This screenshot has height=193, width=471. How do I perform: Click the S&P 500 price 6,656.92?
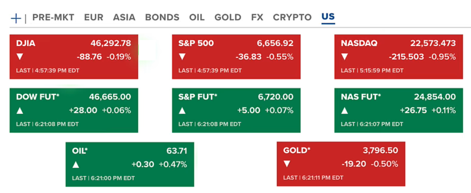tap(275, 44)
